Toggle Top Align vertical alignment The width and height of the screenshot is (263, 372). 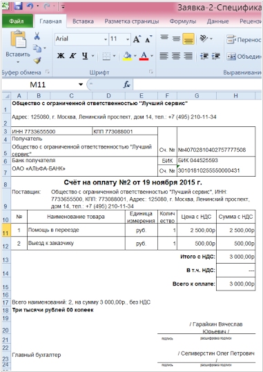pyautogui.click(x=164, y=39)
